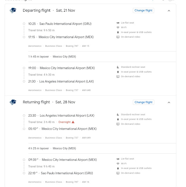Screen dimensions: 186x187
Task: Click on-demand video icon for flight AM 649
Action: coord(118,124)
